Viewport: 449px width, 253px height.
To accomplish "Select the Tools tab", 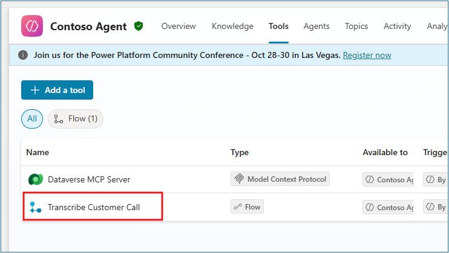I will [x=278, y=27].
